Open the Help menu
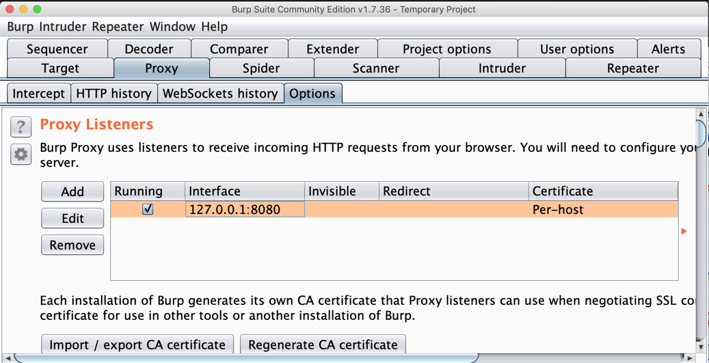Image resolution: width=709 pixels, height=363 pixels. [214, 27]
